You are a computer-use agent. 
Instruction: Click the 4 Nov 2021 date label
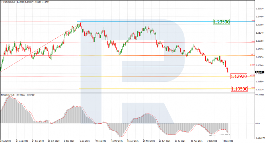click(228, 141)
